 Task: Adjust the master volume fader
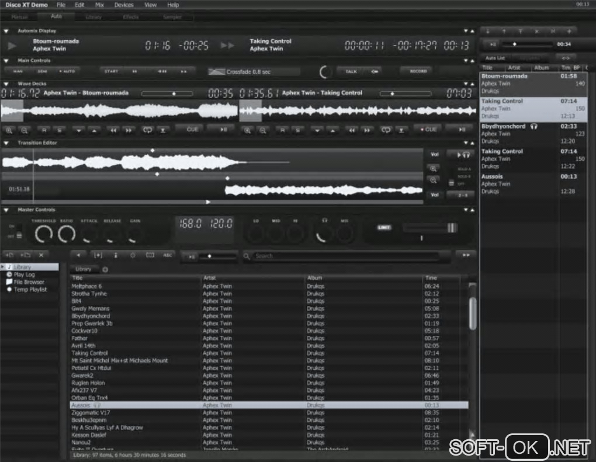[452, 228]
